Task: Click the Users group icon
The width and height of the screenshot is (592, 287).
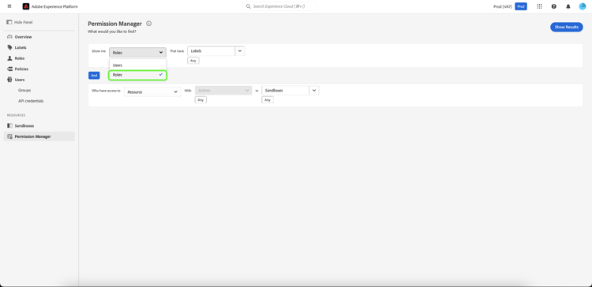Action: click(x=9, y=80)
